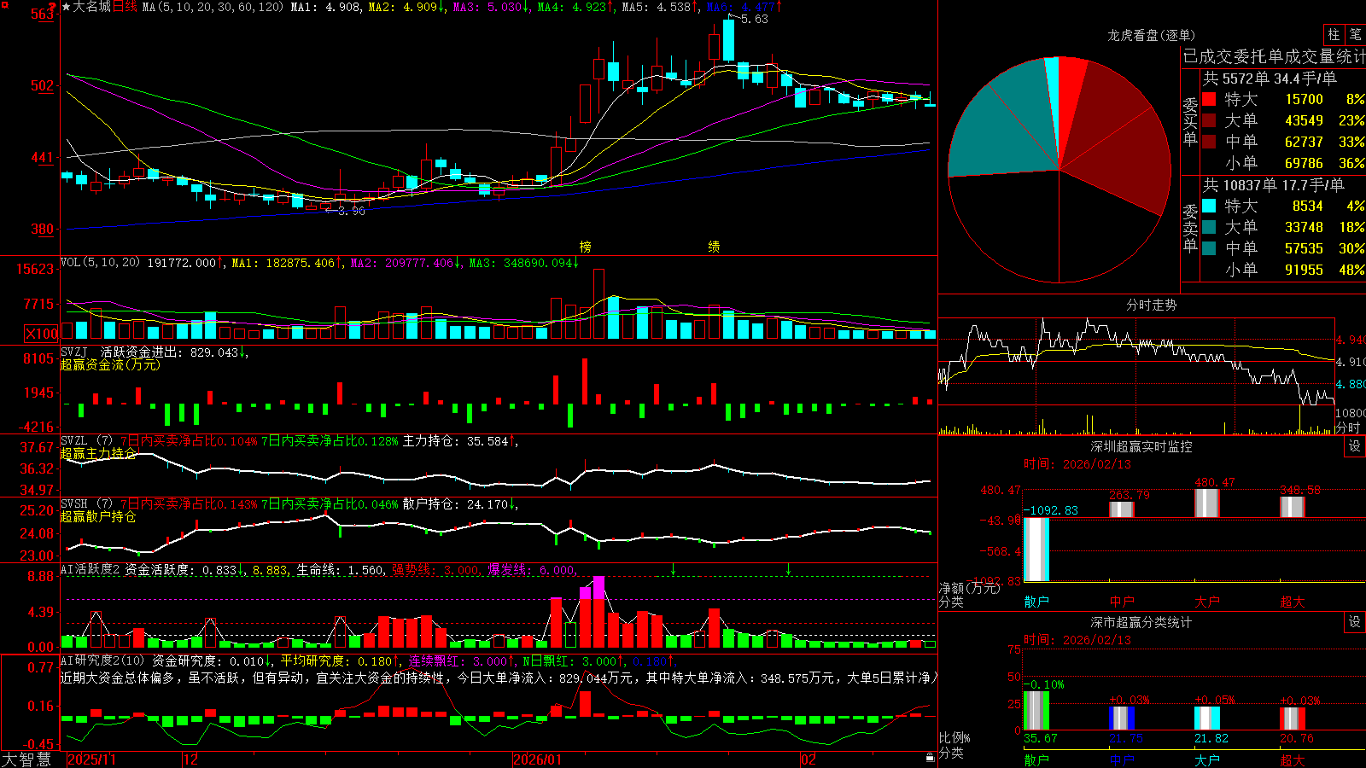Click the AI研究度2(10) indicator name
The image size is (1366, 768).
pos(102,660)
